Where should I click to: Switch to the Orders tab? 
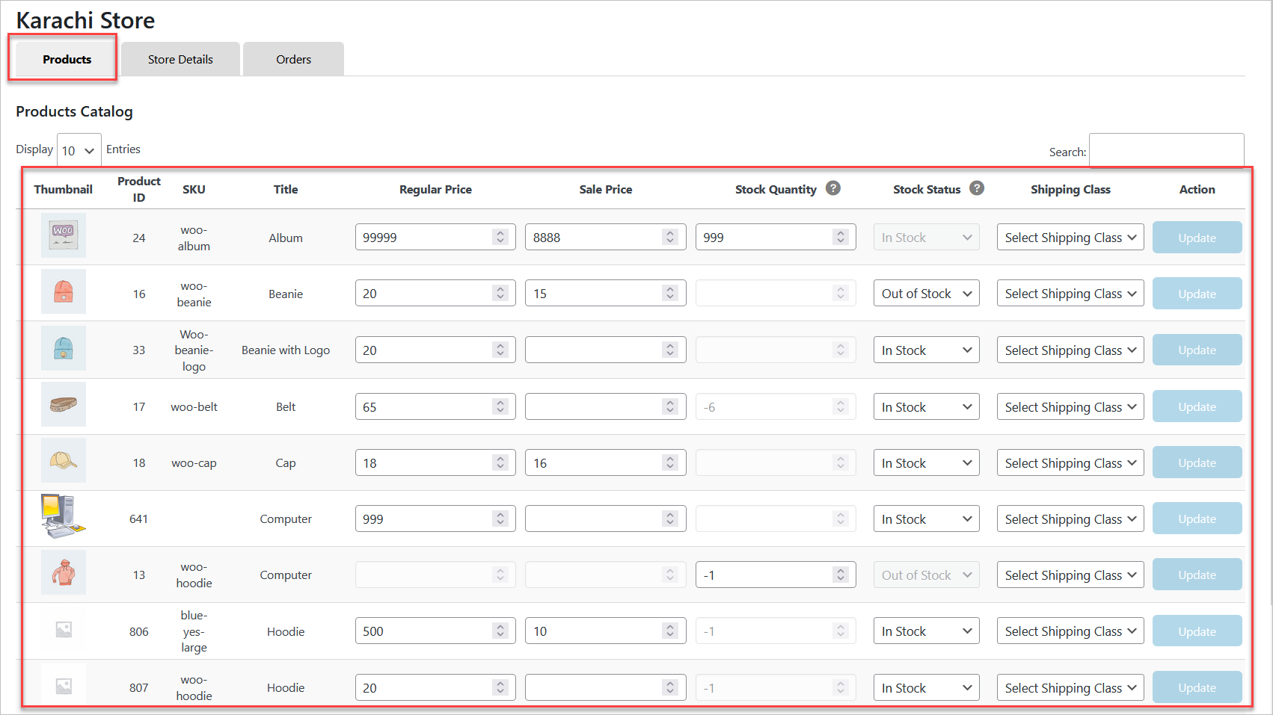click(x=292, y=58)
